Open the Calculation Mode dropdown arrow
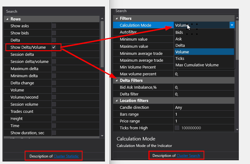The width and height of the screenshot is (250, 164). click(x=232, y=25)
